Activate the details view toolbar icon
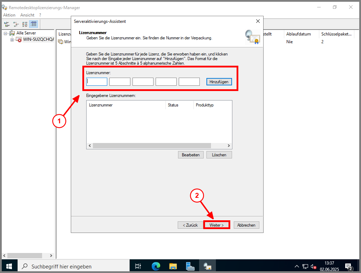The image size is (361, 273). tap(34, 24)
